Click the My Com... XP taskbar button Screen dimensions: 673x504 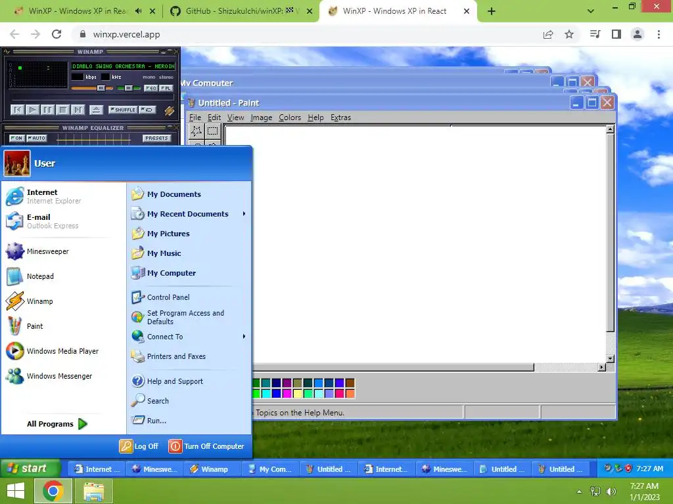point(271,469)
